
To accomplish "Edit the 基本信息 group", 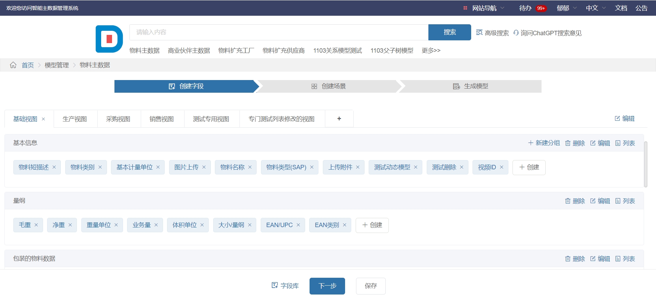I will pyautogui.click(x=600, y=143).
